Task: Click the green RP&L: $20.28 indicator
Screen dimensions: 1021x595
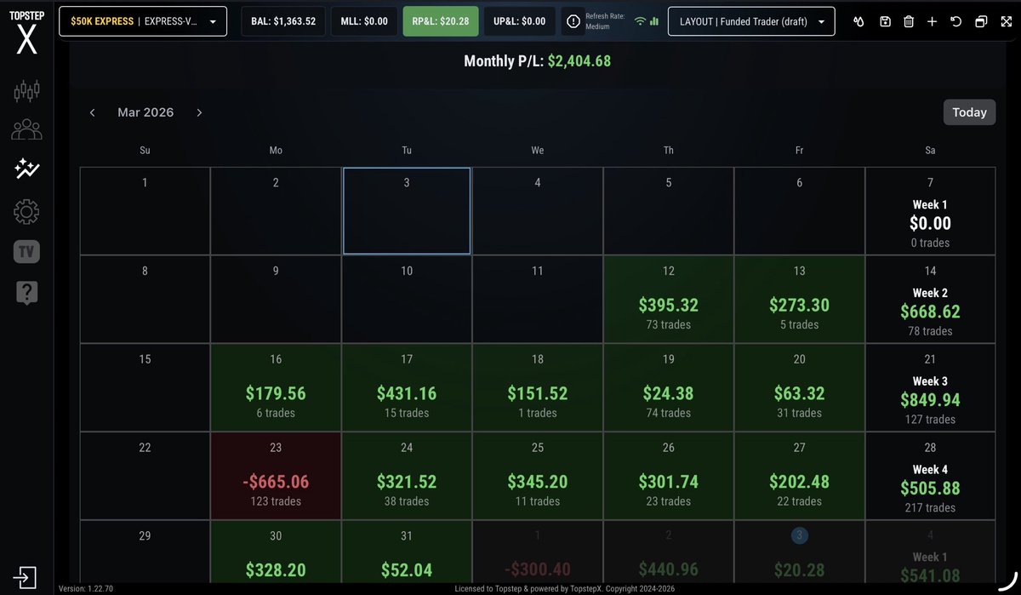Action: tap(441, 21)
